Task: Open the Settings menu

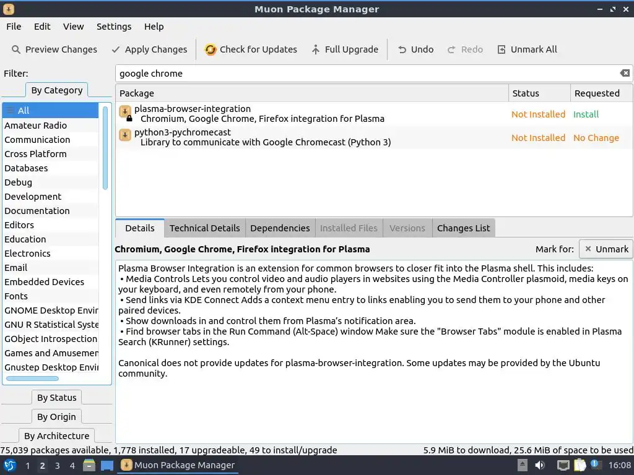Action: pyautogui.click(x=114, y=27)
